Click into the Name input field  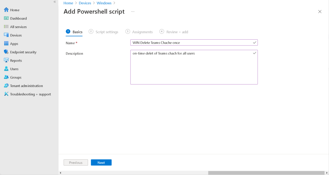tap(194, 43)
